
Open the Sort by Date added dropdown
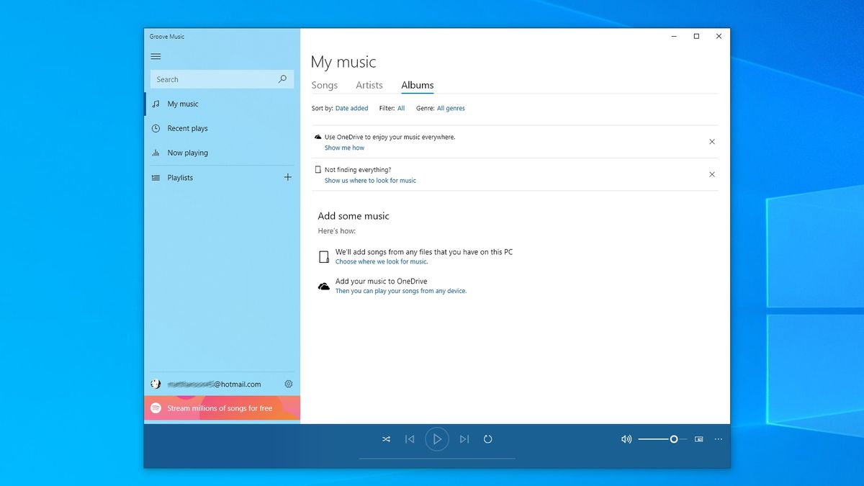tap(351, 108)
